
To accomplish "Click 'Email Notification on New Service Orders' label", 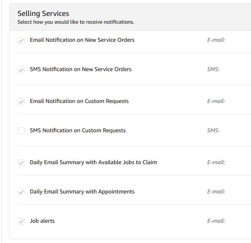I will click(82, 40).
